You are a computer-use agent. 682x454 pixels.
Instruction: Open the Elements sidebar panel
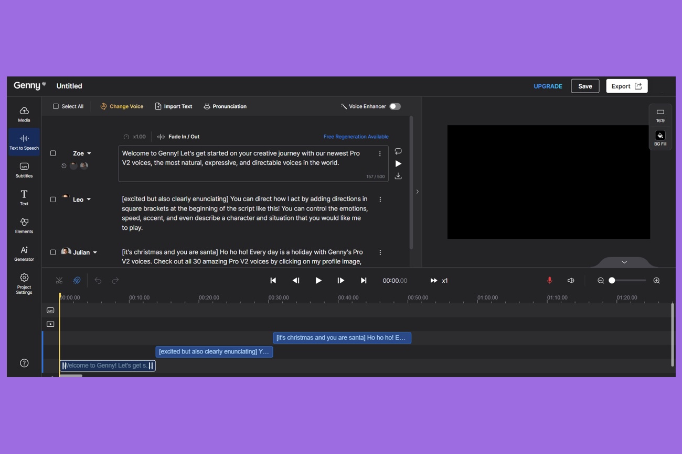[24, 225]
